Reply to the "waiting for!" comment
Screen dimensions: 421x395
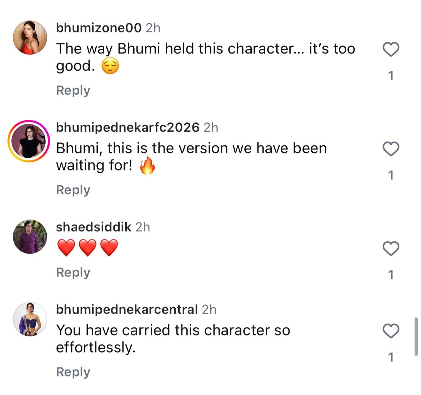pyautogui.click(x=73, y=190)
